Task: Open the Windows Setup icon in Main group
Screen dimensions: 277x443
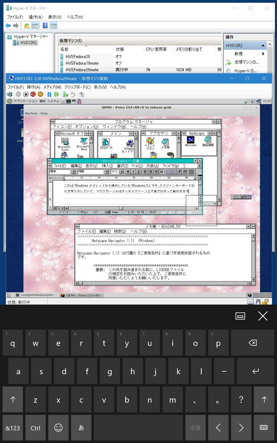Action: coord(129,147)
